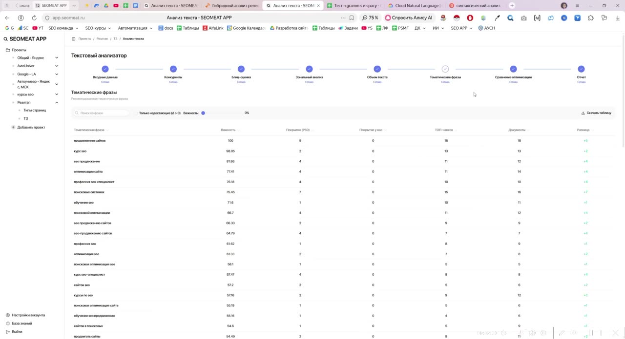Image resolution: width=625 pixels, height=339 pixels.
Task: Switch to the 'Гибридный анализ' browser tab
Action: coord(232,5)
